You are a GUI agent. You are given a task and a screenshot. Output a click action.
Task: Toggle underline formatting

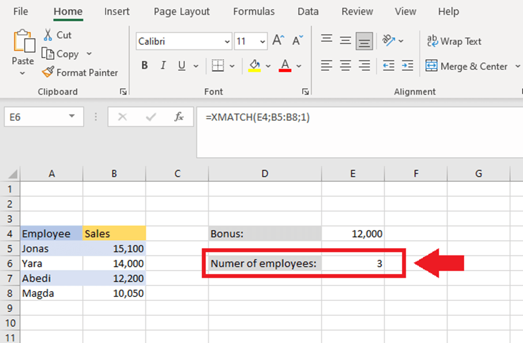pos(180,65)
